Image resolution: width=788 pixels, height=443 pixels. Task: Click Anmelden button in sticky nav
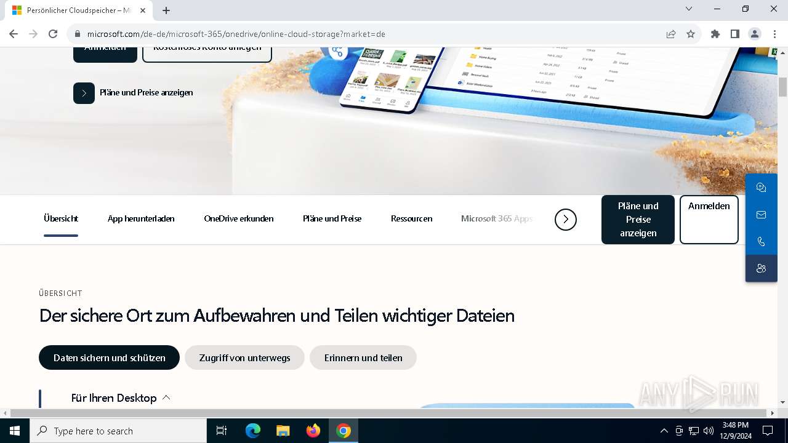point(709,220)
